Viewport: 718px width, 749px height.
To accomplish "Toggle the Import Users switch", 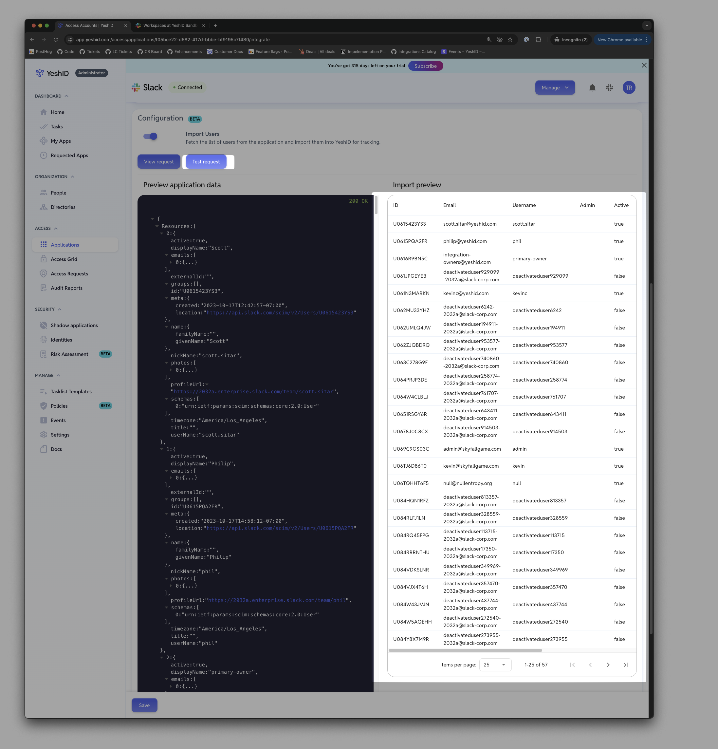I will coord(150,137).
